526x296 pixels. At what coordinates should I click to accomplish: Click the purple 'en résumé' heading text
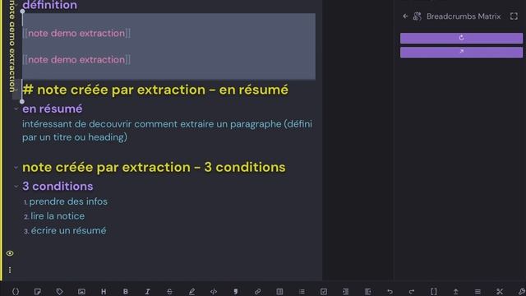[x=53, y=109]
